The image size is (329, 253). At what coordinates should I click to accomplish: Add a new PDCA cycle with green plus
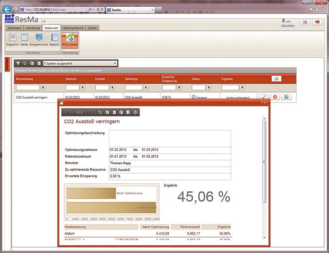[276, 79]
